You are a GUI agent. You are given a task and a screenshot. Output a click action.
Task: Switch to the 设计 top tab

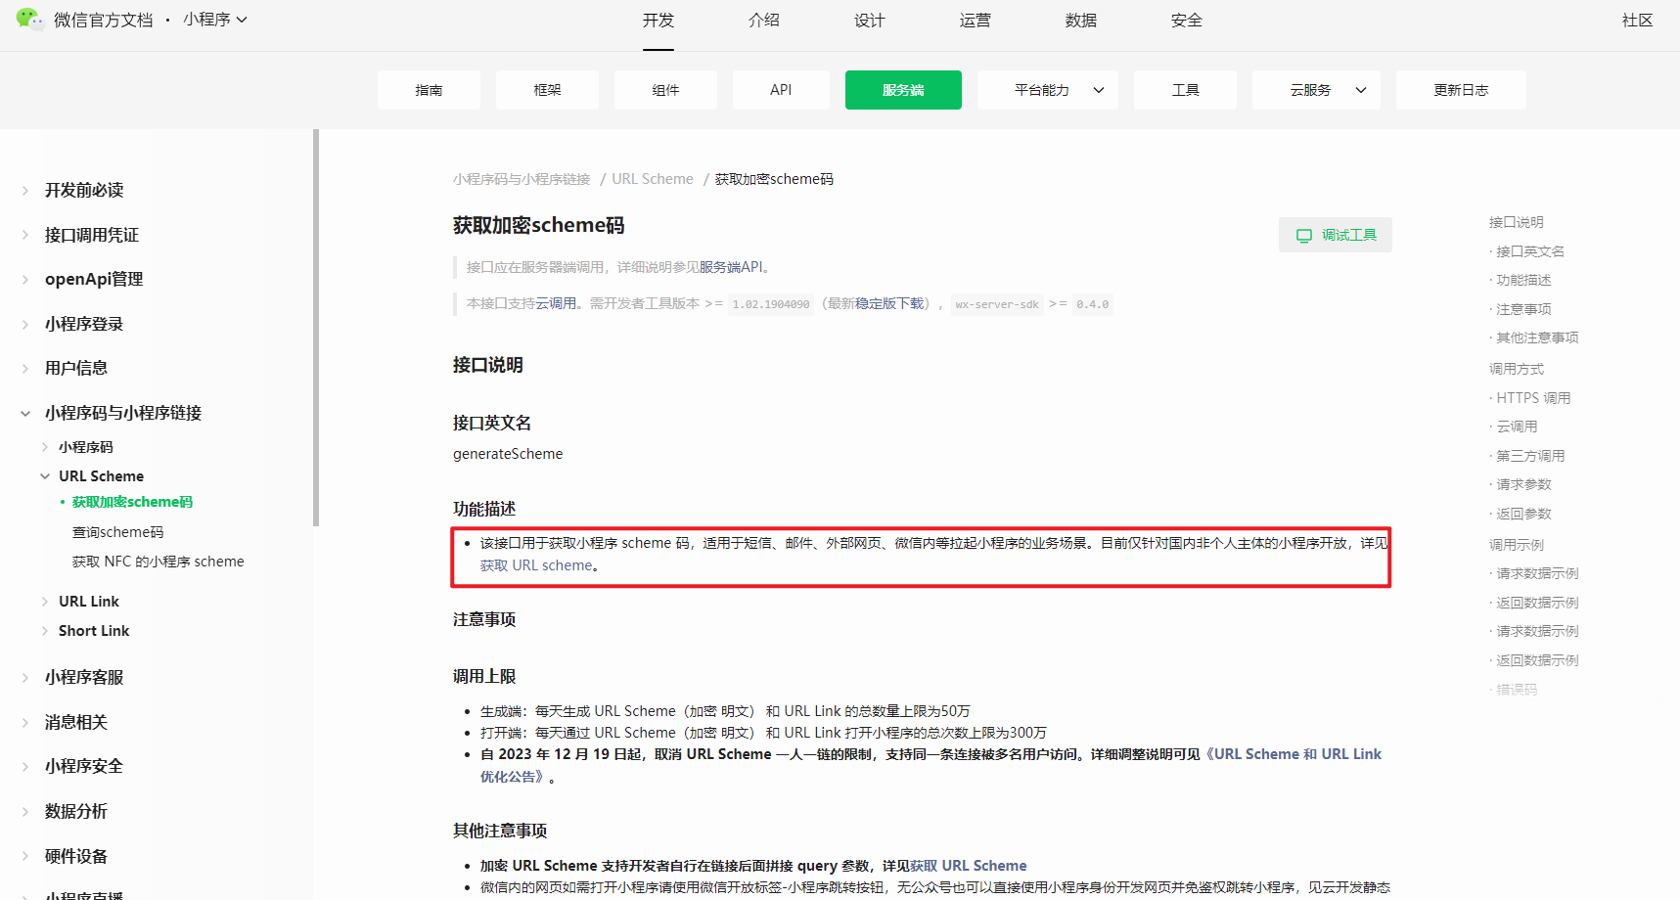870,21
